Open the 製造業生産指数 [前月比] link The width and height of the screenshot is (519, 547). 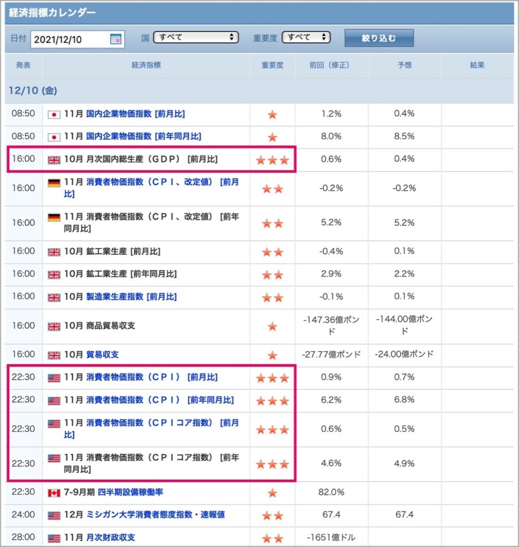131,297
